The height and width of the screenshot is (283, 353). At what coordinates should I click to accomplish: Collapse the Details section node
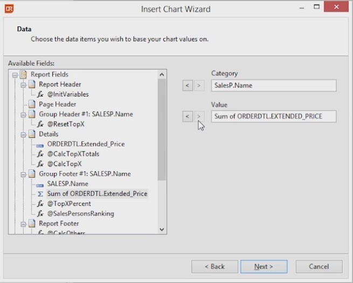pyautogui.click(x=23, y=134)
